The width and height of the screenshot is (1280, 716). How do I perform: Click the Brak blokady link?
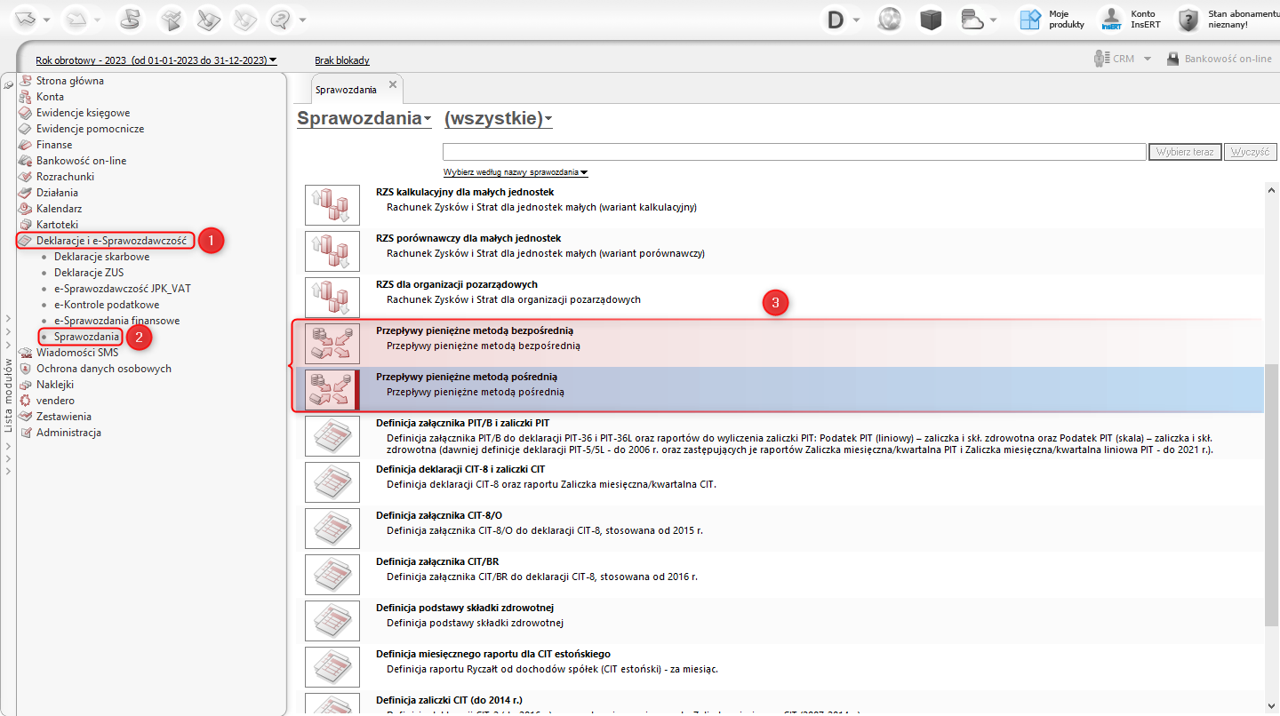[x=342, y=60]
